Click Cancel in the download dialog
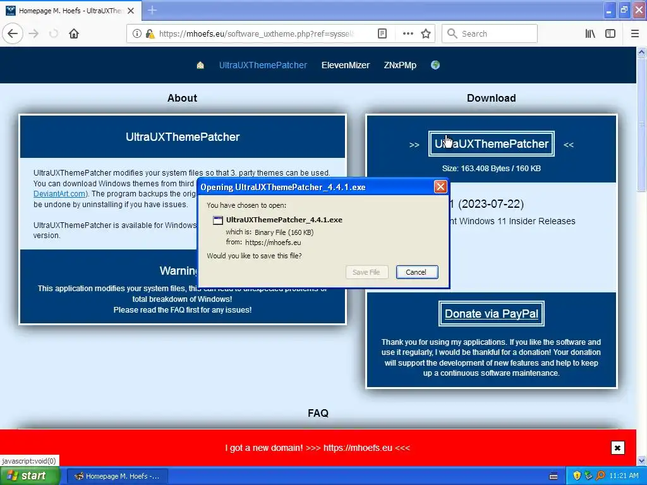This screenshot has width=647, height=485. click(417, 272)
